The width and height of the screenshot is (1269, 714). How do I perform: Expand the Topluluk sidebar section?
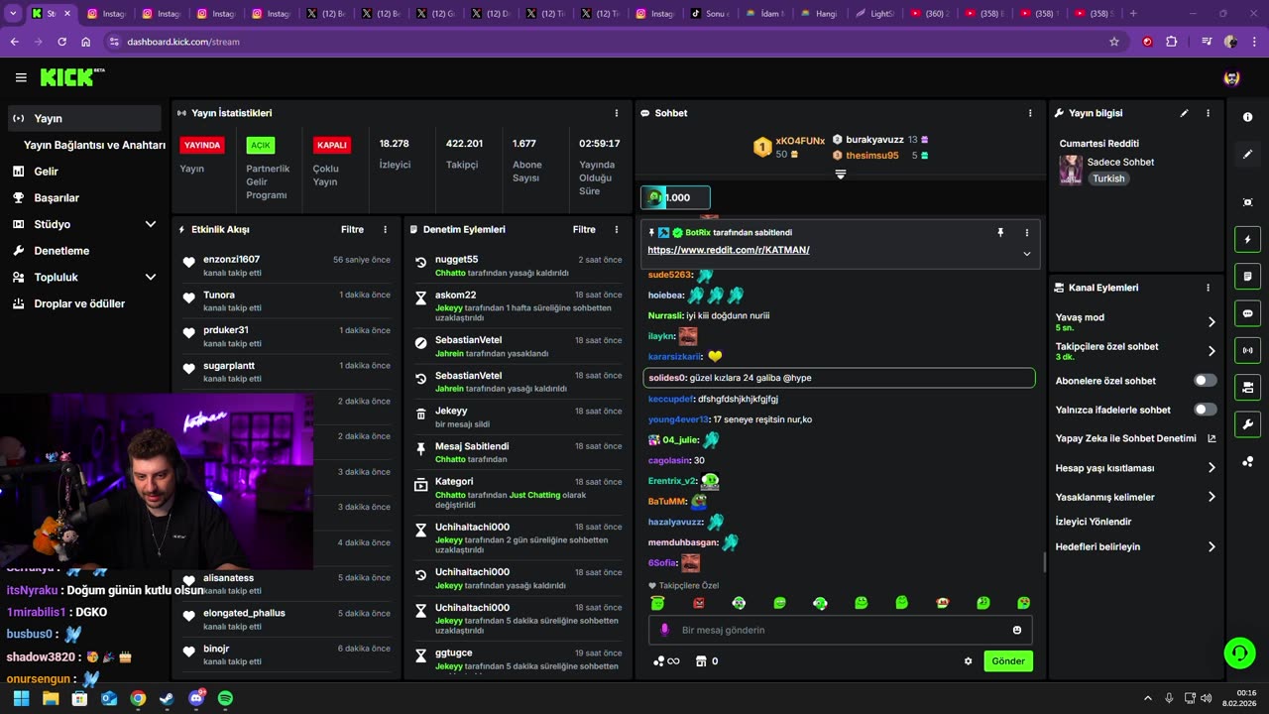[x=151, y=277]
